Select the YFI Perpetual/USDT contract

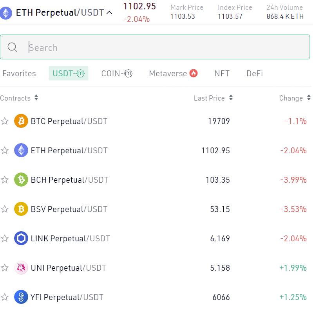click(67, 297)
